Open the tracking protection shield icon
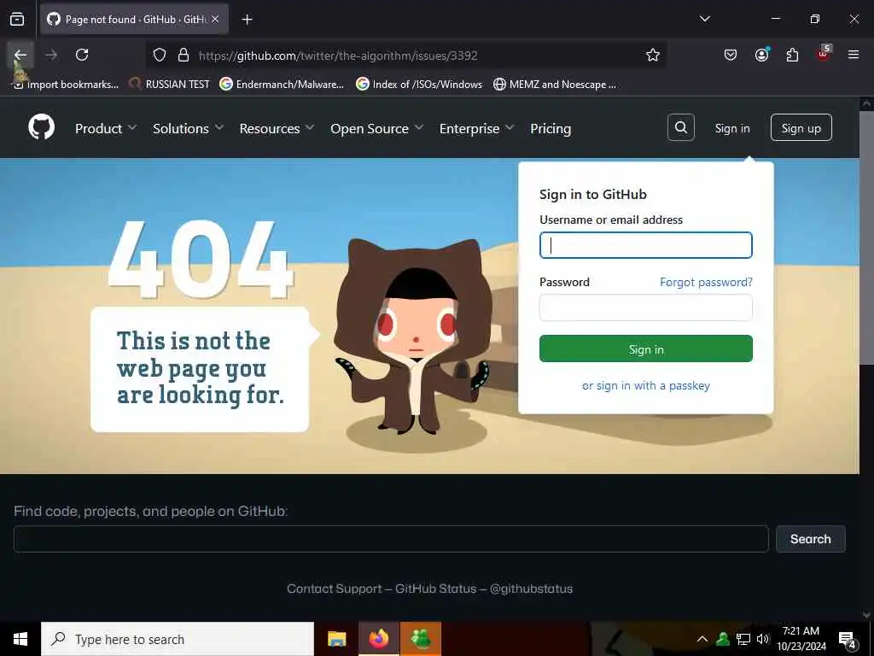The height and width of the screenshot is (656, 874). pos(160,56)
